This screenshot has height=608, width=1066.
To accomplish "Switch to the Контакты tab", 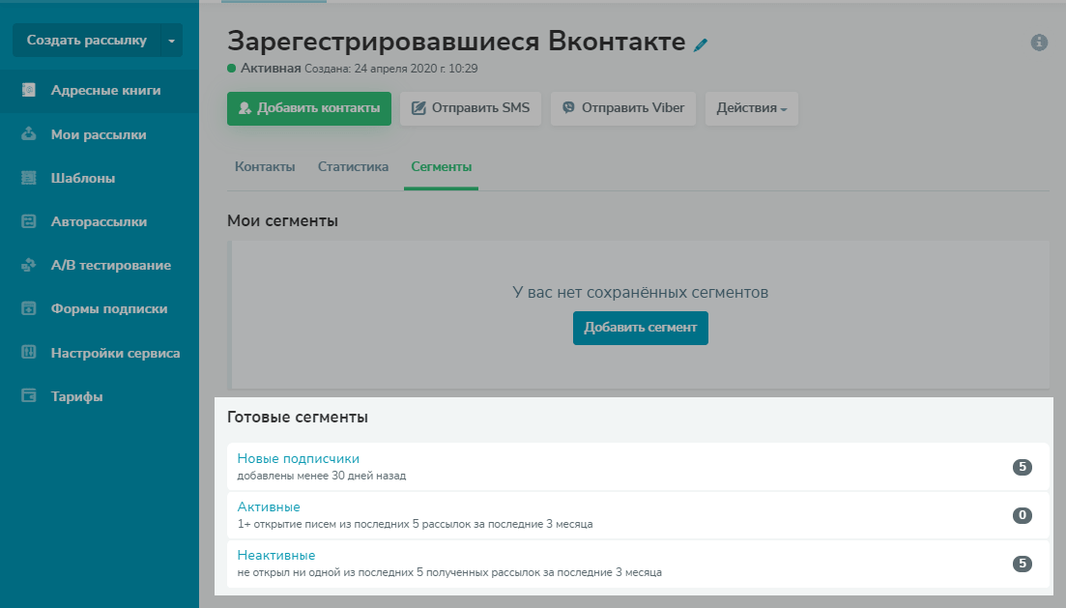I will point(265,167).
